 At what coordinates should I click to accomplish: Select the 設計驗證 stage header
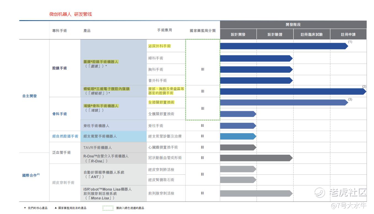coord(275,34)
